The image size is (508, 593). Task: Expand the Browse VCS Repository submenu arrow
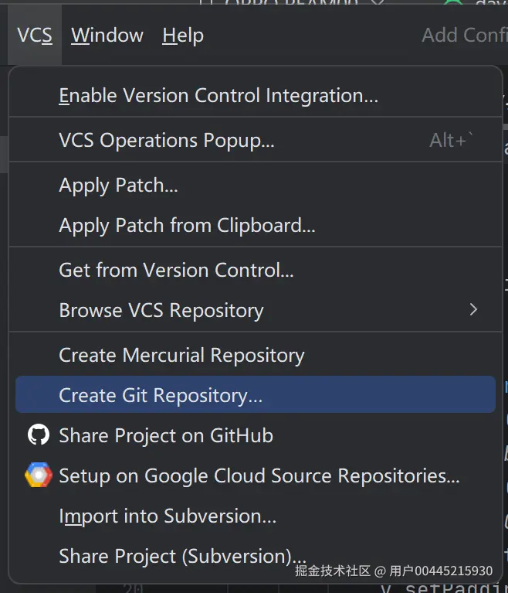tap(473, 310)
